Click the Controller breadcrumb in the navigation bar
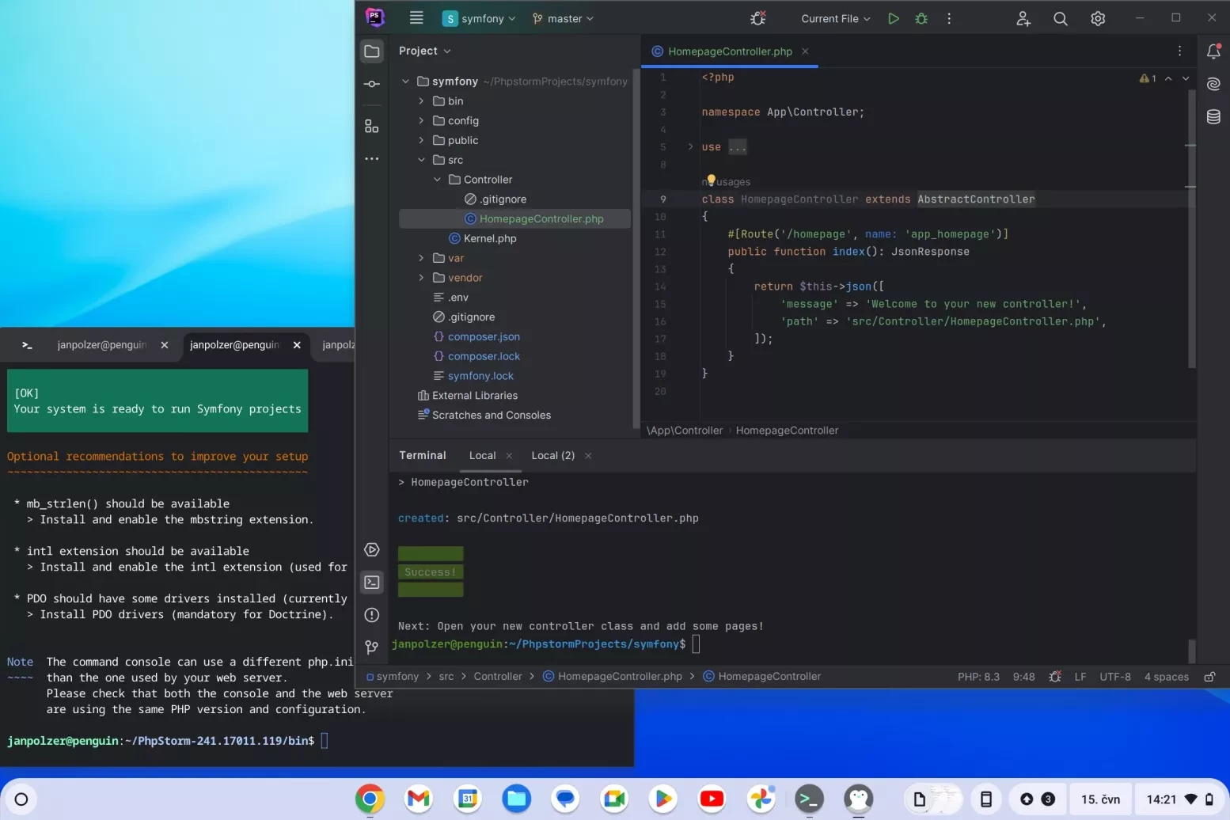The image size is (1230, 820). pos(498,677)
